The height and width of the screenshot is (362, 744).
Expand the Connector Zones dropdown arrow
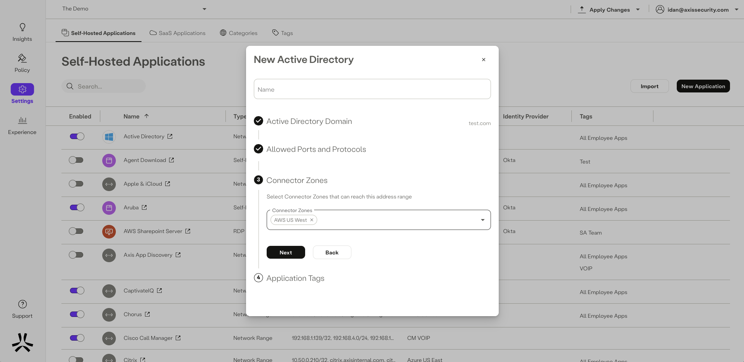[x=483, y=220]
